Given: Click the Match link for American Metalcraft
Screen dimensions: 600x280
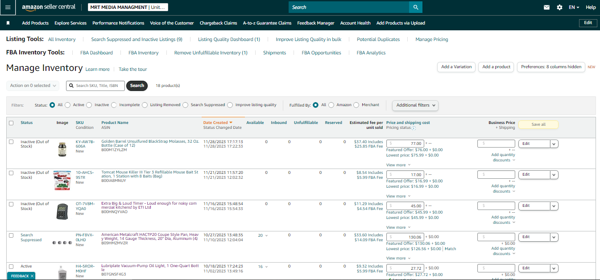Looking at the screenshot, I should (x=450, y=249).
